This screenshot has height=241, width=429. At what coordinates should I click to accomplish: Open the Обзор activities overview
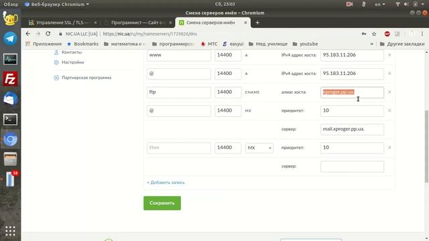point(11,4)
